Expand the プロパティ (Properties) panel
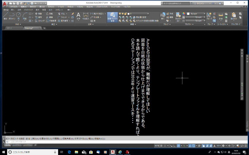This screenshot has height=155, width=249. pyautogui.click(x=189, y=24)
